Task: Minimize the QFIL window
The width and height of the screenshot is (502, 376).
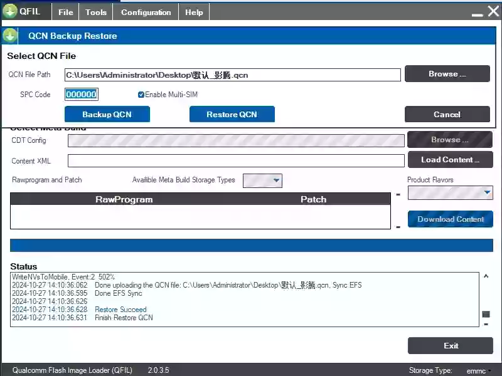Action: [x=478, y=13]
